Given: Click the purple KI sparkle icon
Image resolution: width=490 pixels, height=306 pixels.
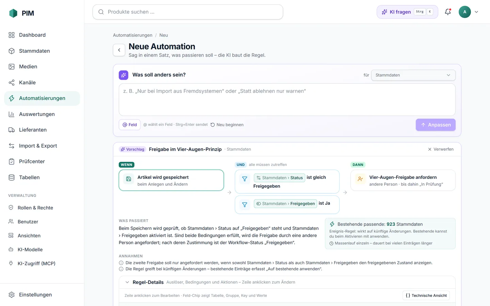Looking at the screenshot, I should pos(124,75).
